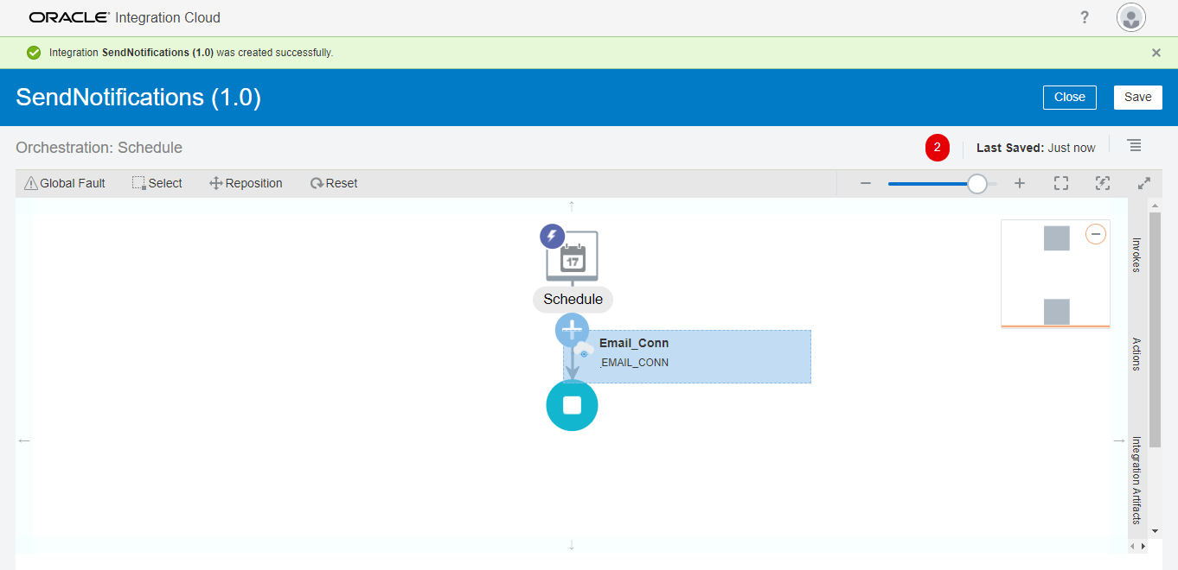Toggle Select mode in the toolbar
This screenshot has width=1178, height=570.
157,182
